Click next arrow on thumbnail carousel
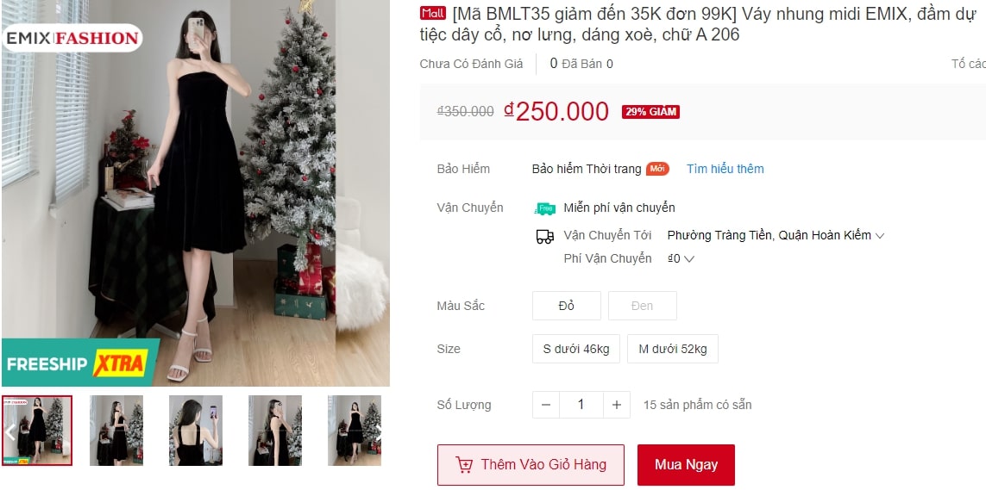The width and height of the screenshot is (986, 490). [x=380, y=431]
